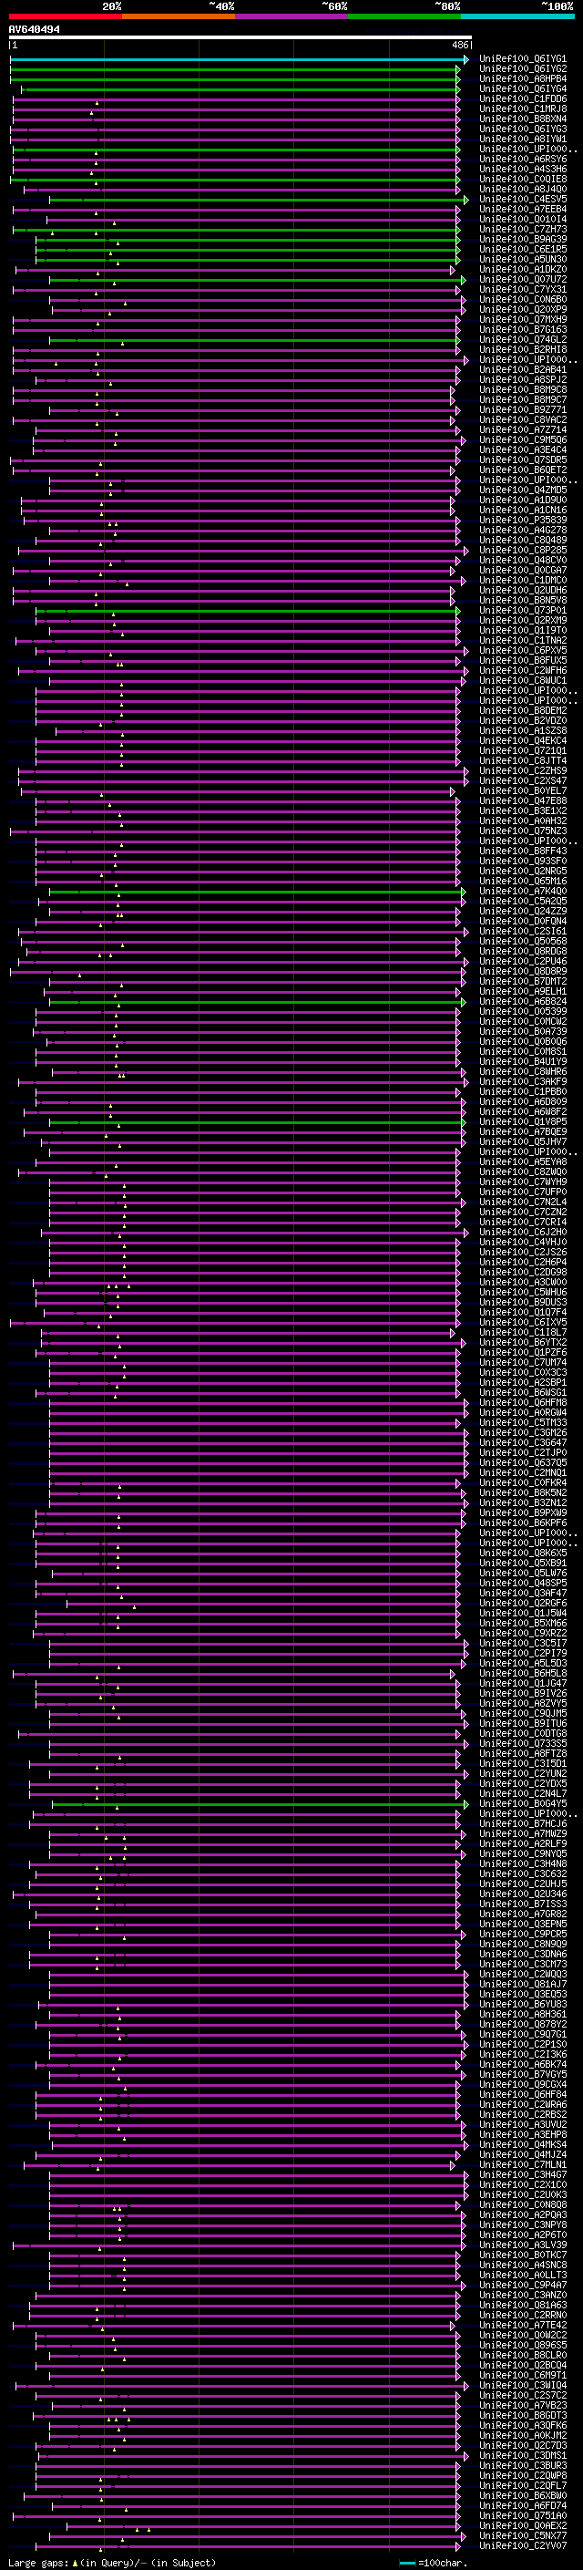The width and height of the screenshot is (583, 2570).
Task: Click the UniRef100_C1FDD6 hit label
Action: point(522,98)
